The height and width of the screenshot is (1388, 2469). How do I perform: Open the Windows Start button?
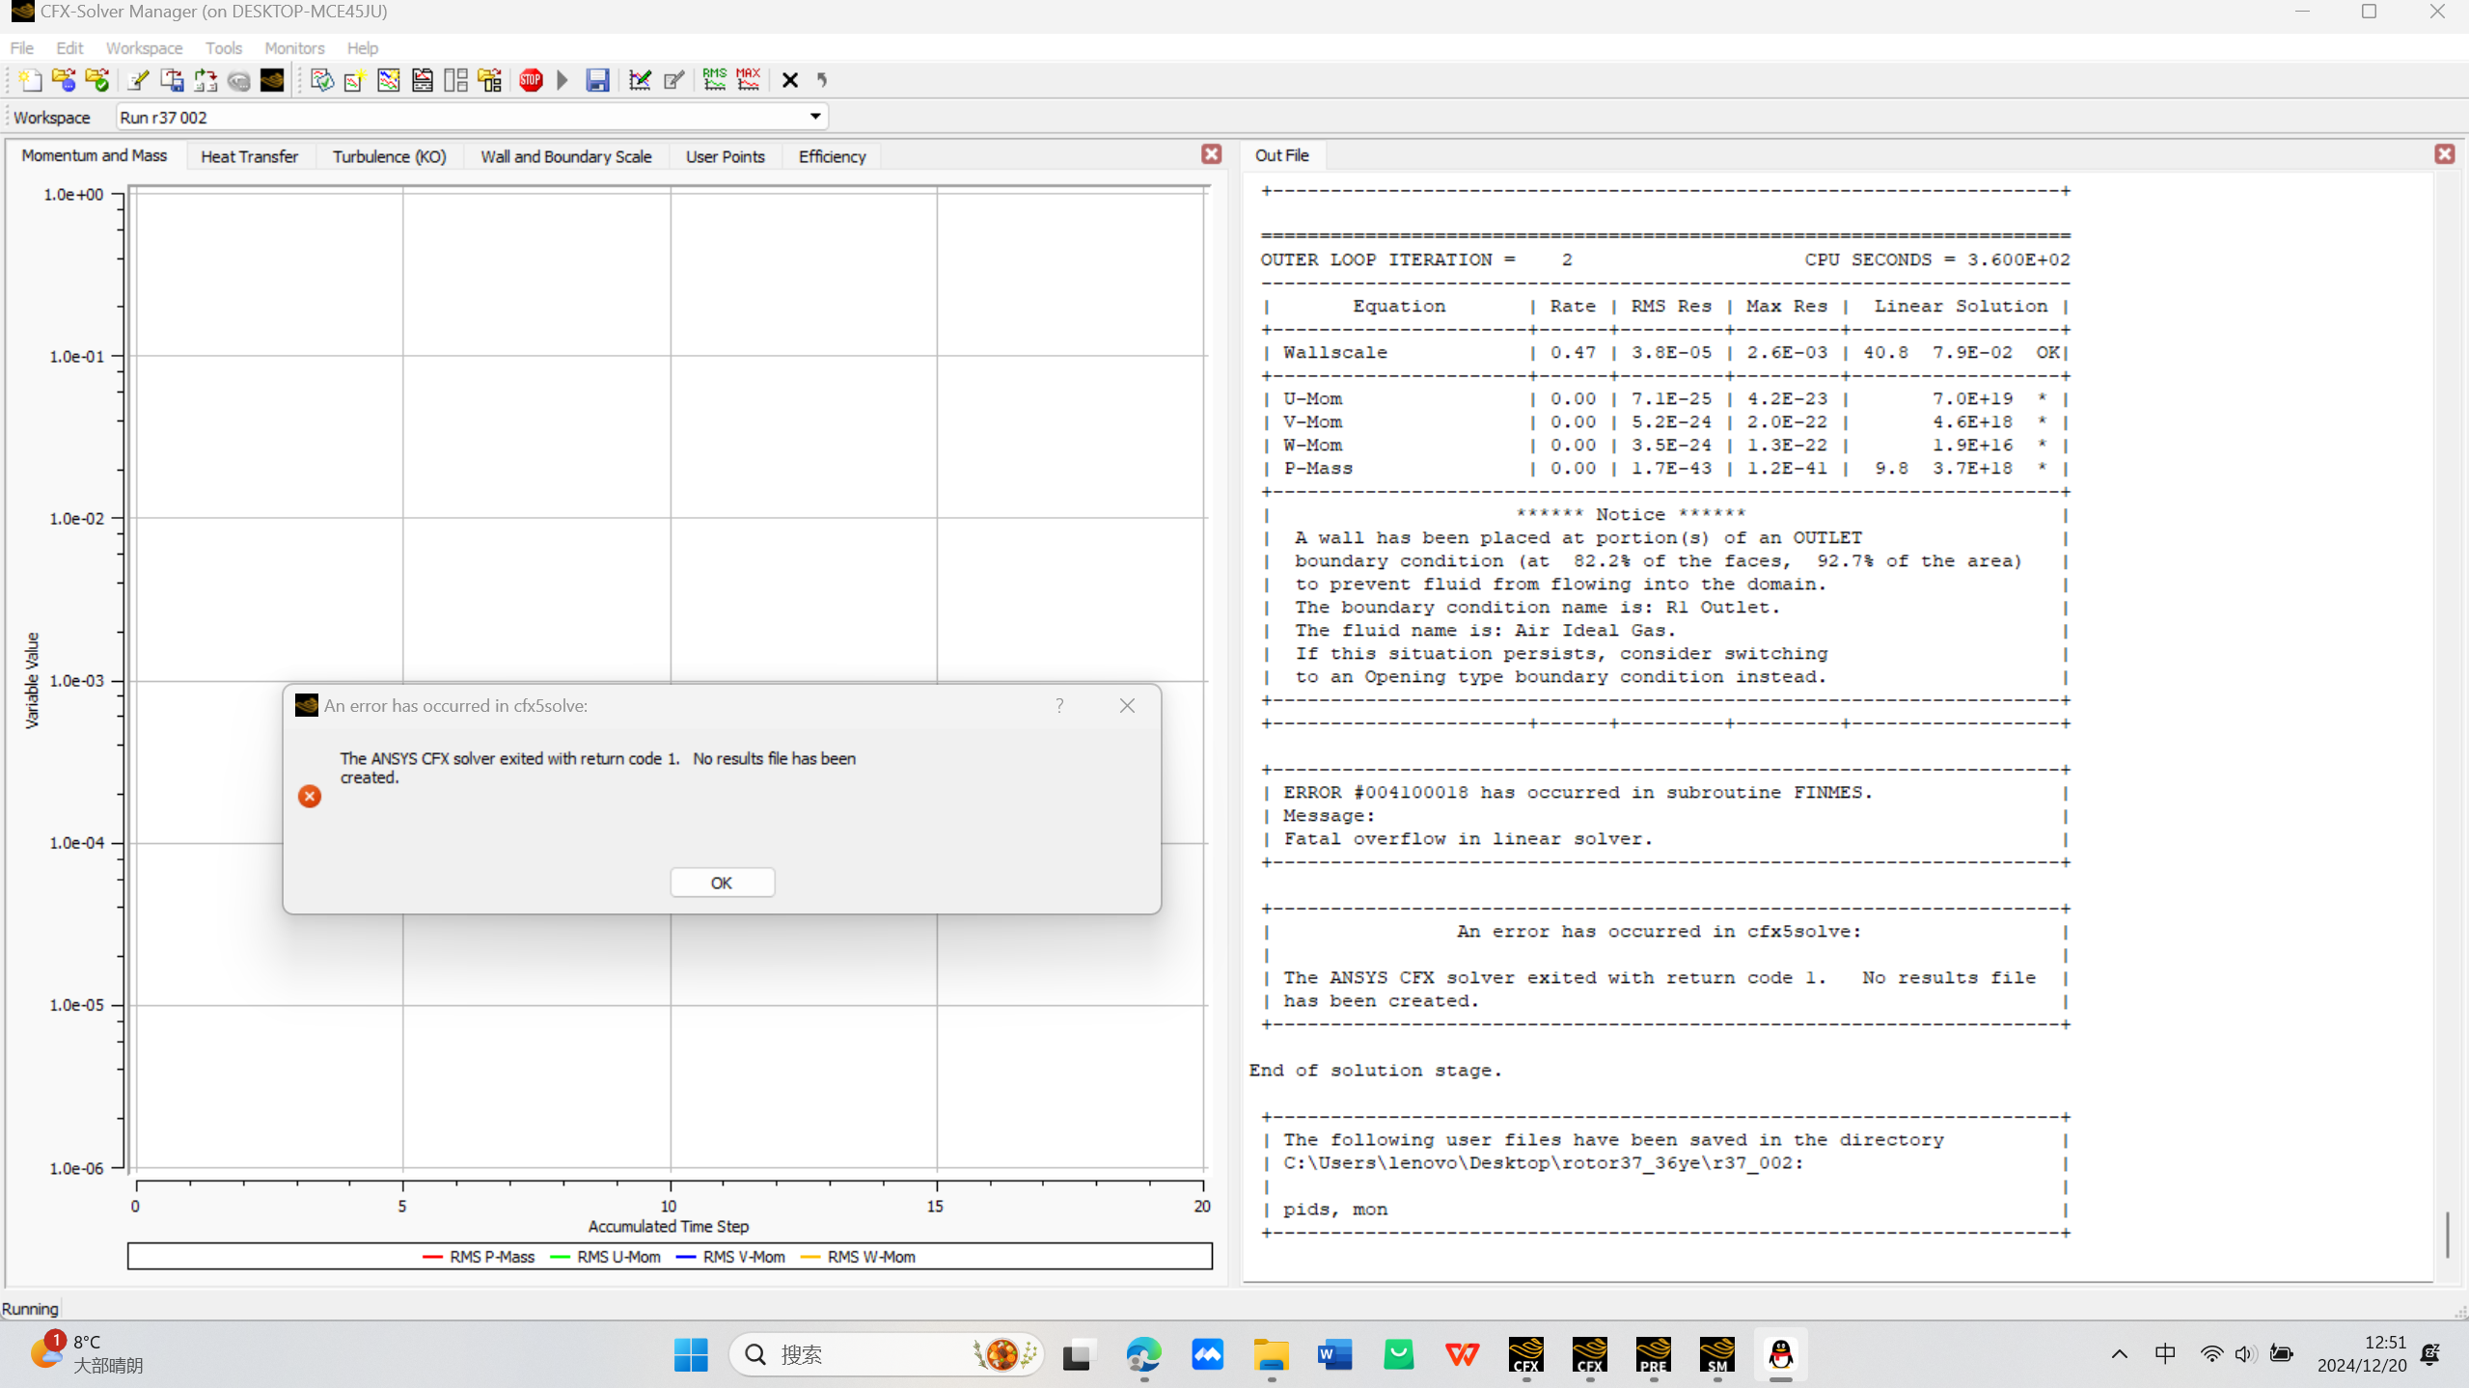click(691, 1355)
